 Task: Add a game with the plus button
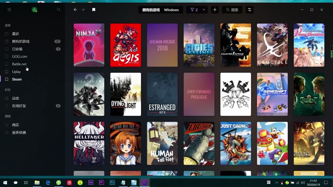click(x=215, y=10)
